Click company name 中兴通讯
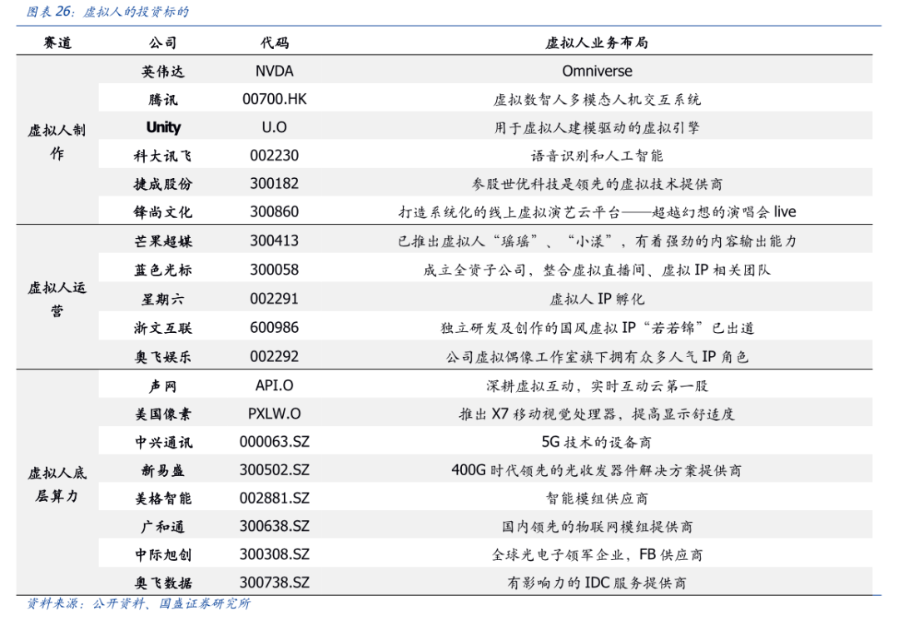Screen dimensions: 899x630 coord(163,443)
